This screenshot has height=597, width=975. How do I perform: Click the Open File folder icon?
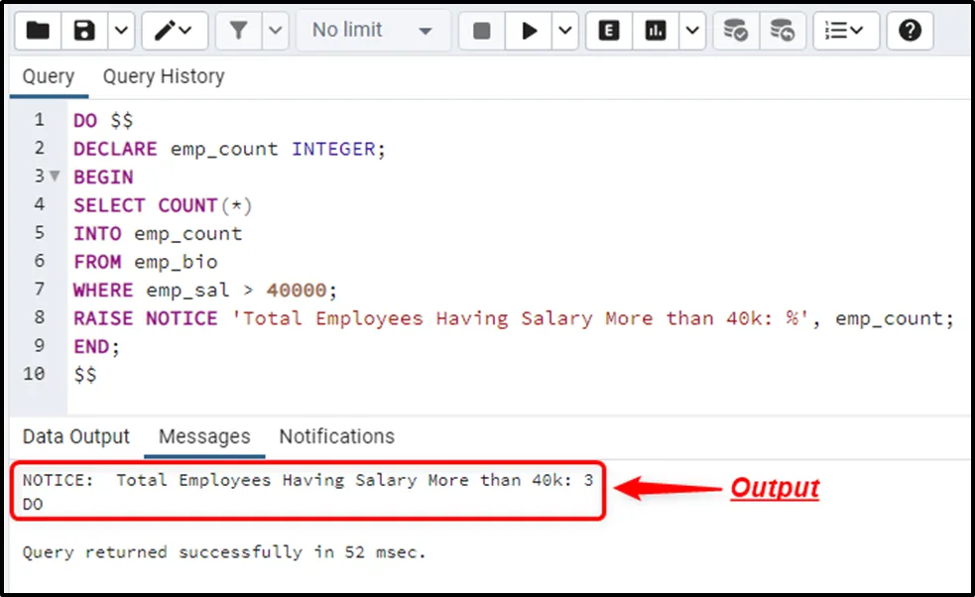[x=38, y=31]
